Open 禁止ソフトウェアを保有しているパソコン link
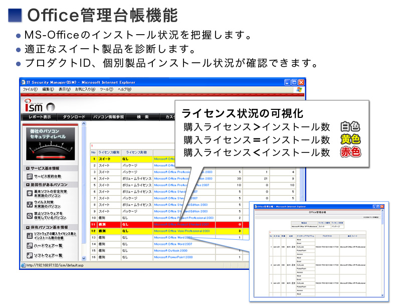The height and width of the screenshot is (308, 401). pyautogui.click(x=50, y=216)
